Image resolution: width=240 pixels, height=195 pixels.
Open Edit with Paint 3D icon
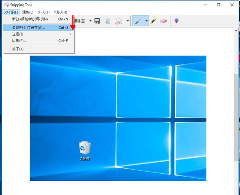(176, 21)
